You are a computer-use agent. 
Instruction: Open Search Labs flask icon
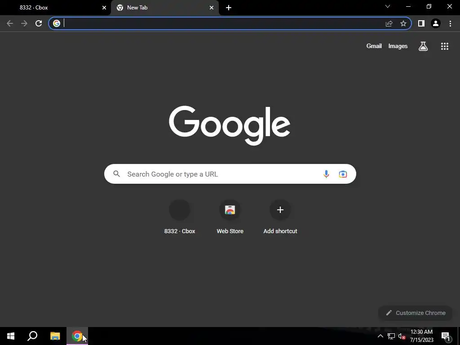pos(423,46)
